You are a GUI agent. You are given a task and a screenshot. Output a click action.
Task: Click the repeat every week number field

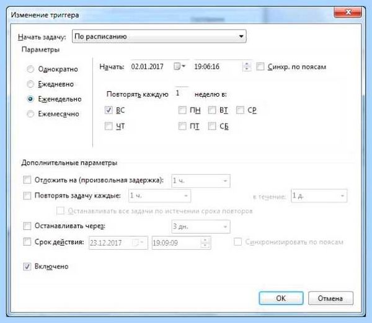pyautogui.click(x=181, y=94)
